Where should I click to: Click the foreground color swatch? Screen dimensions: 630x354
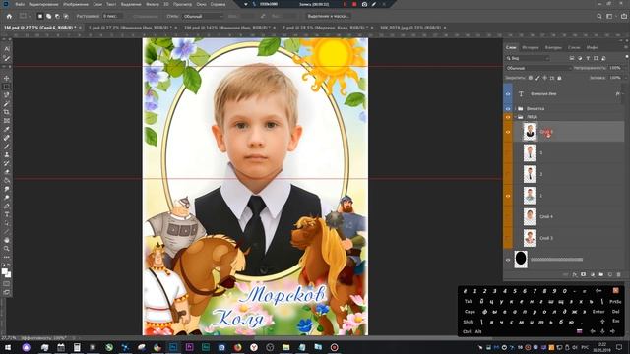[x=4, y=271]
